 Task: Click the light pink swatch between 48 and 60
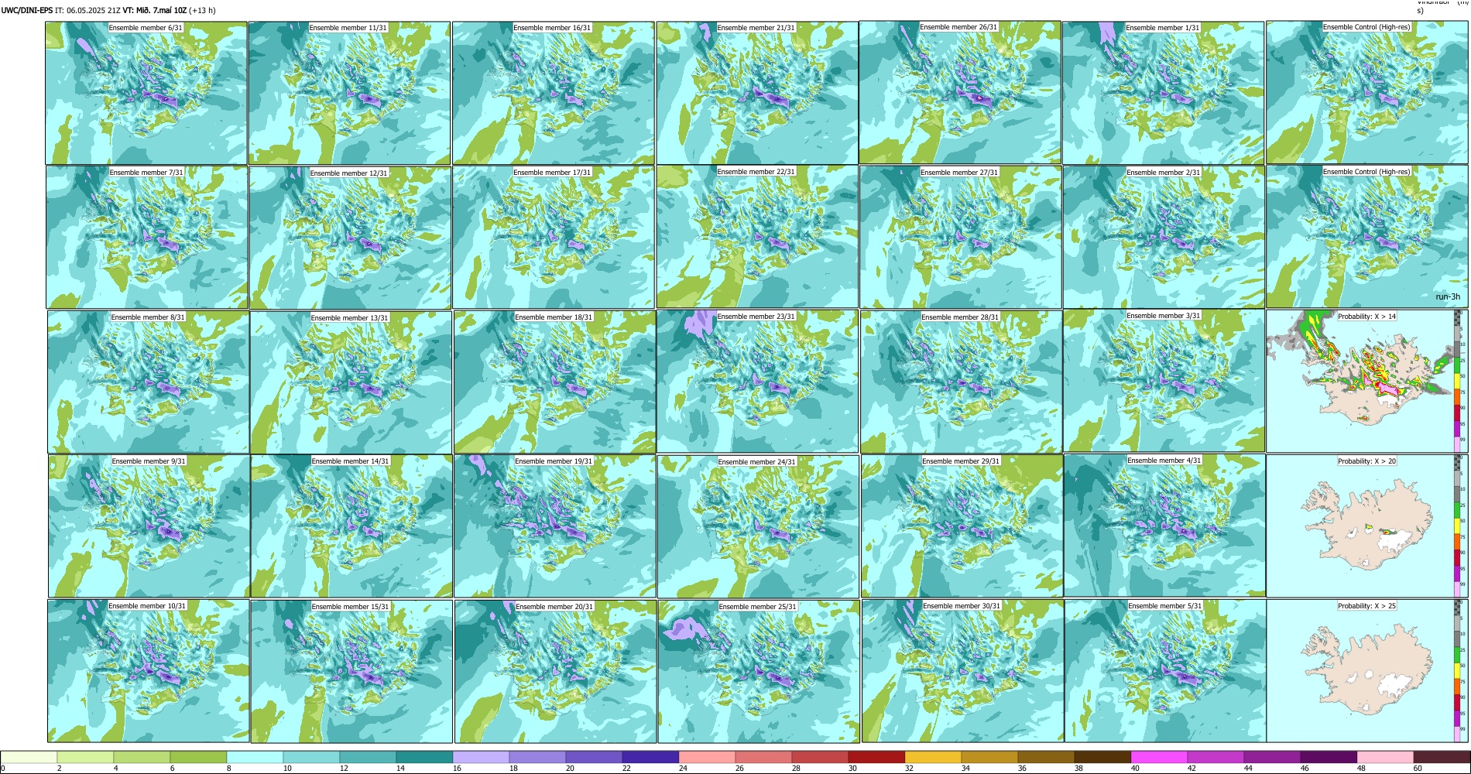click(x=1385, y=758)
